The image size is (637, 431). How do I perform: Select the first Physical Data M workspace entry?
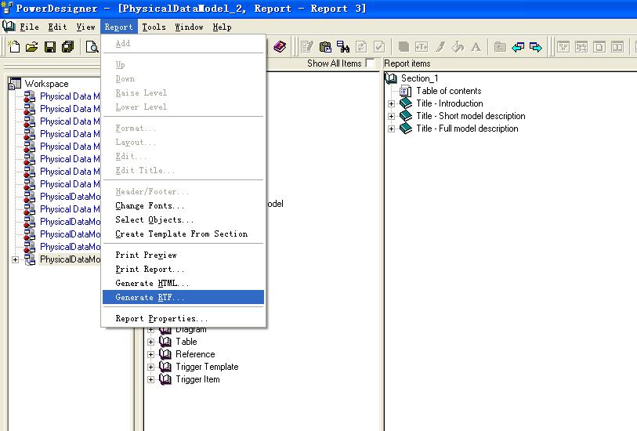tap(70, 96)
